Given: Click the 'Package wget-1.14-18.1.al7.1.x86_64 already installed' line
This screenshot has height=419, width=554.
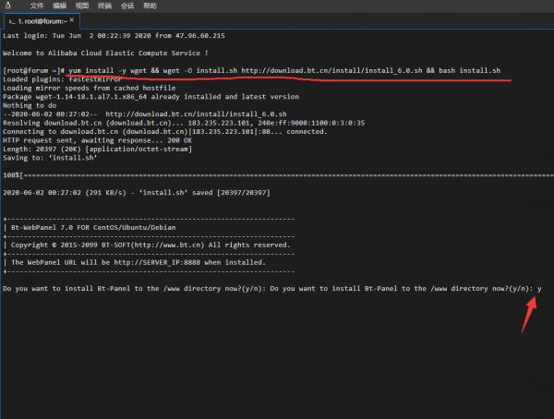Looking at the screenshot, I should pos(151,97).
